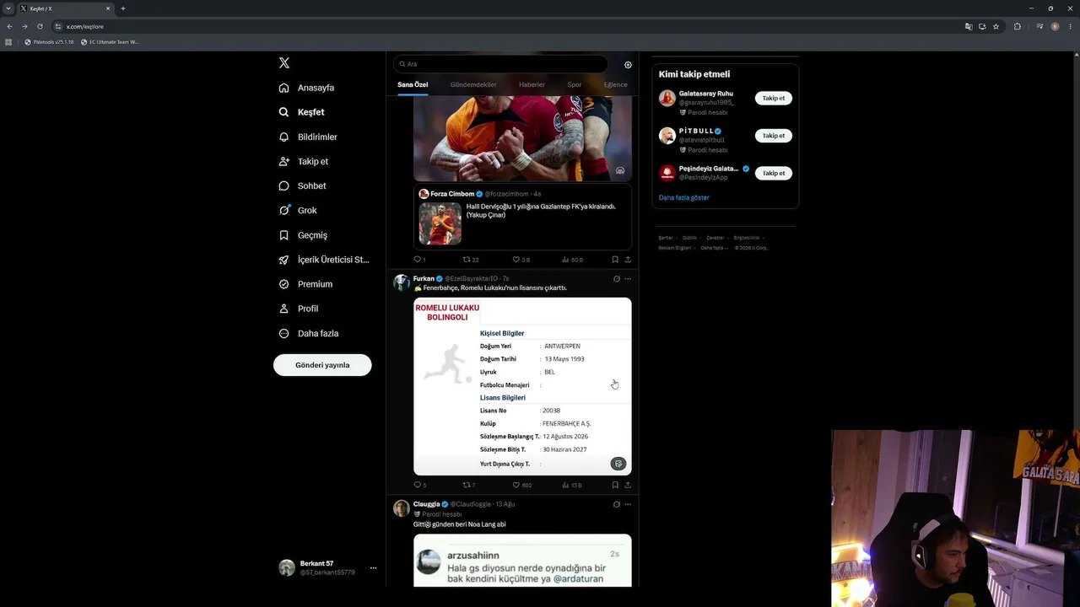Click the Daha fazla göster link
The width and height of the screenshot is (1080, 607).
click(x=684, y=198)
